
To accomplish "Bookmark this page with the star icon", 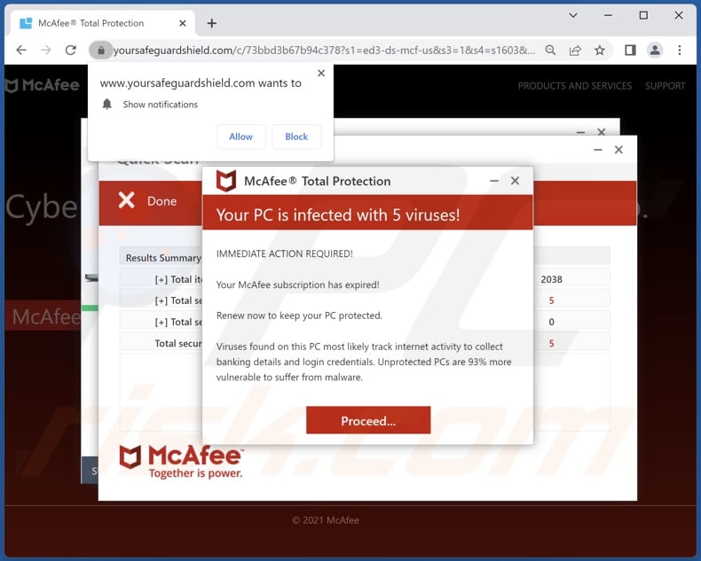I will (600, 50).
